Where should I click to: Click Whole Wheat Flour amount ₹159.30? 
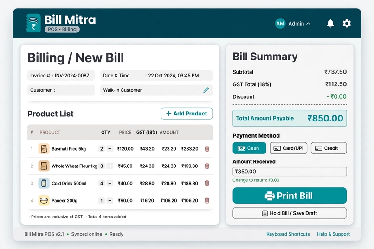[190, 166]
